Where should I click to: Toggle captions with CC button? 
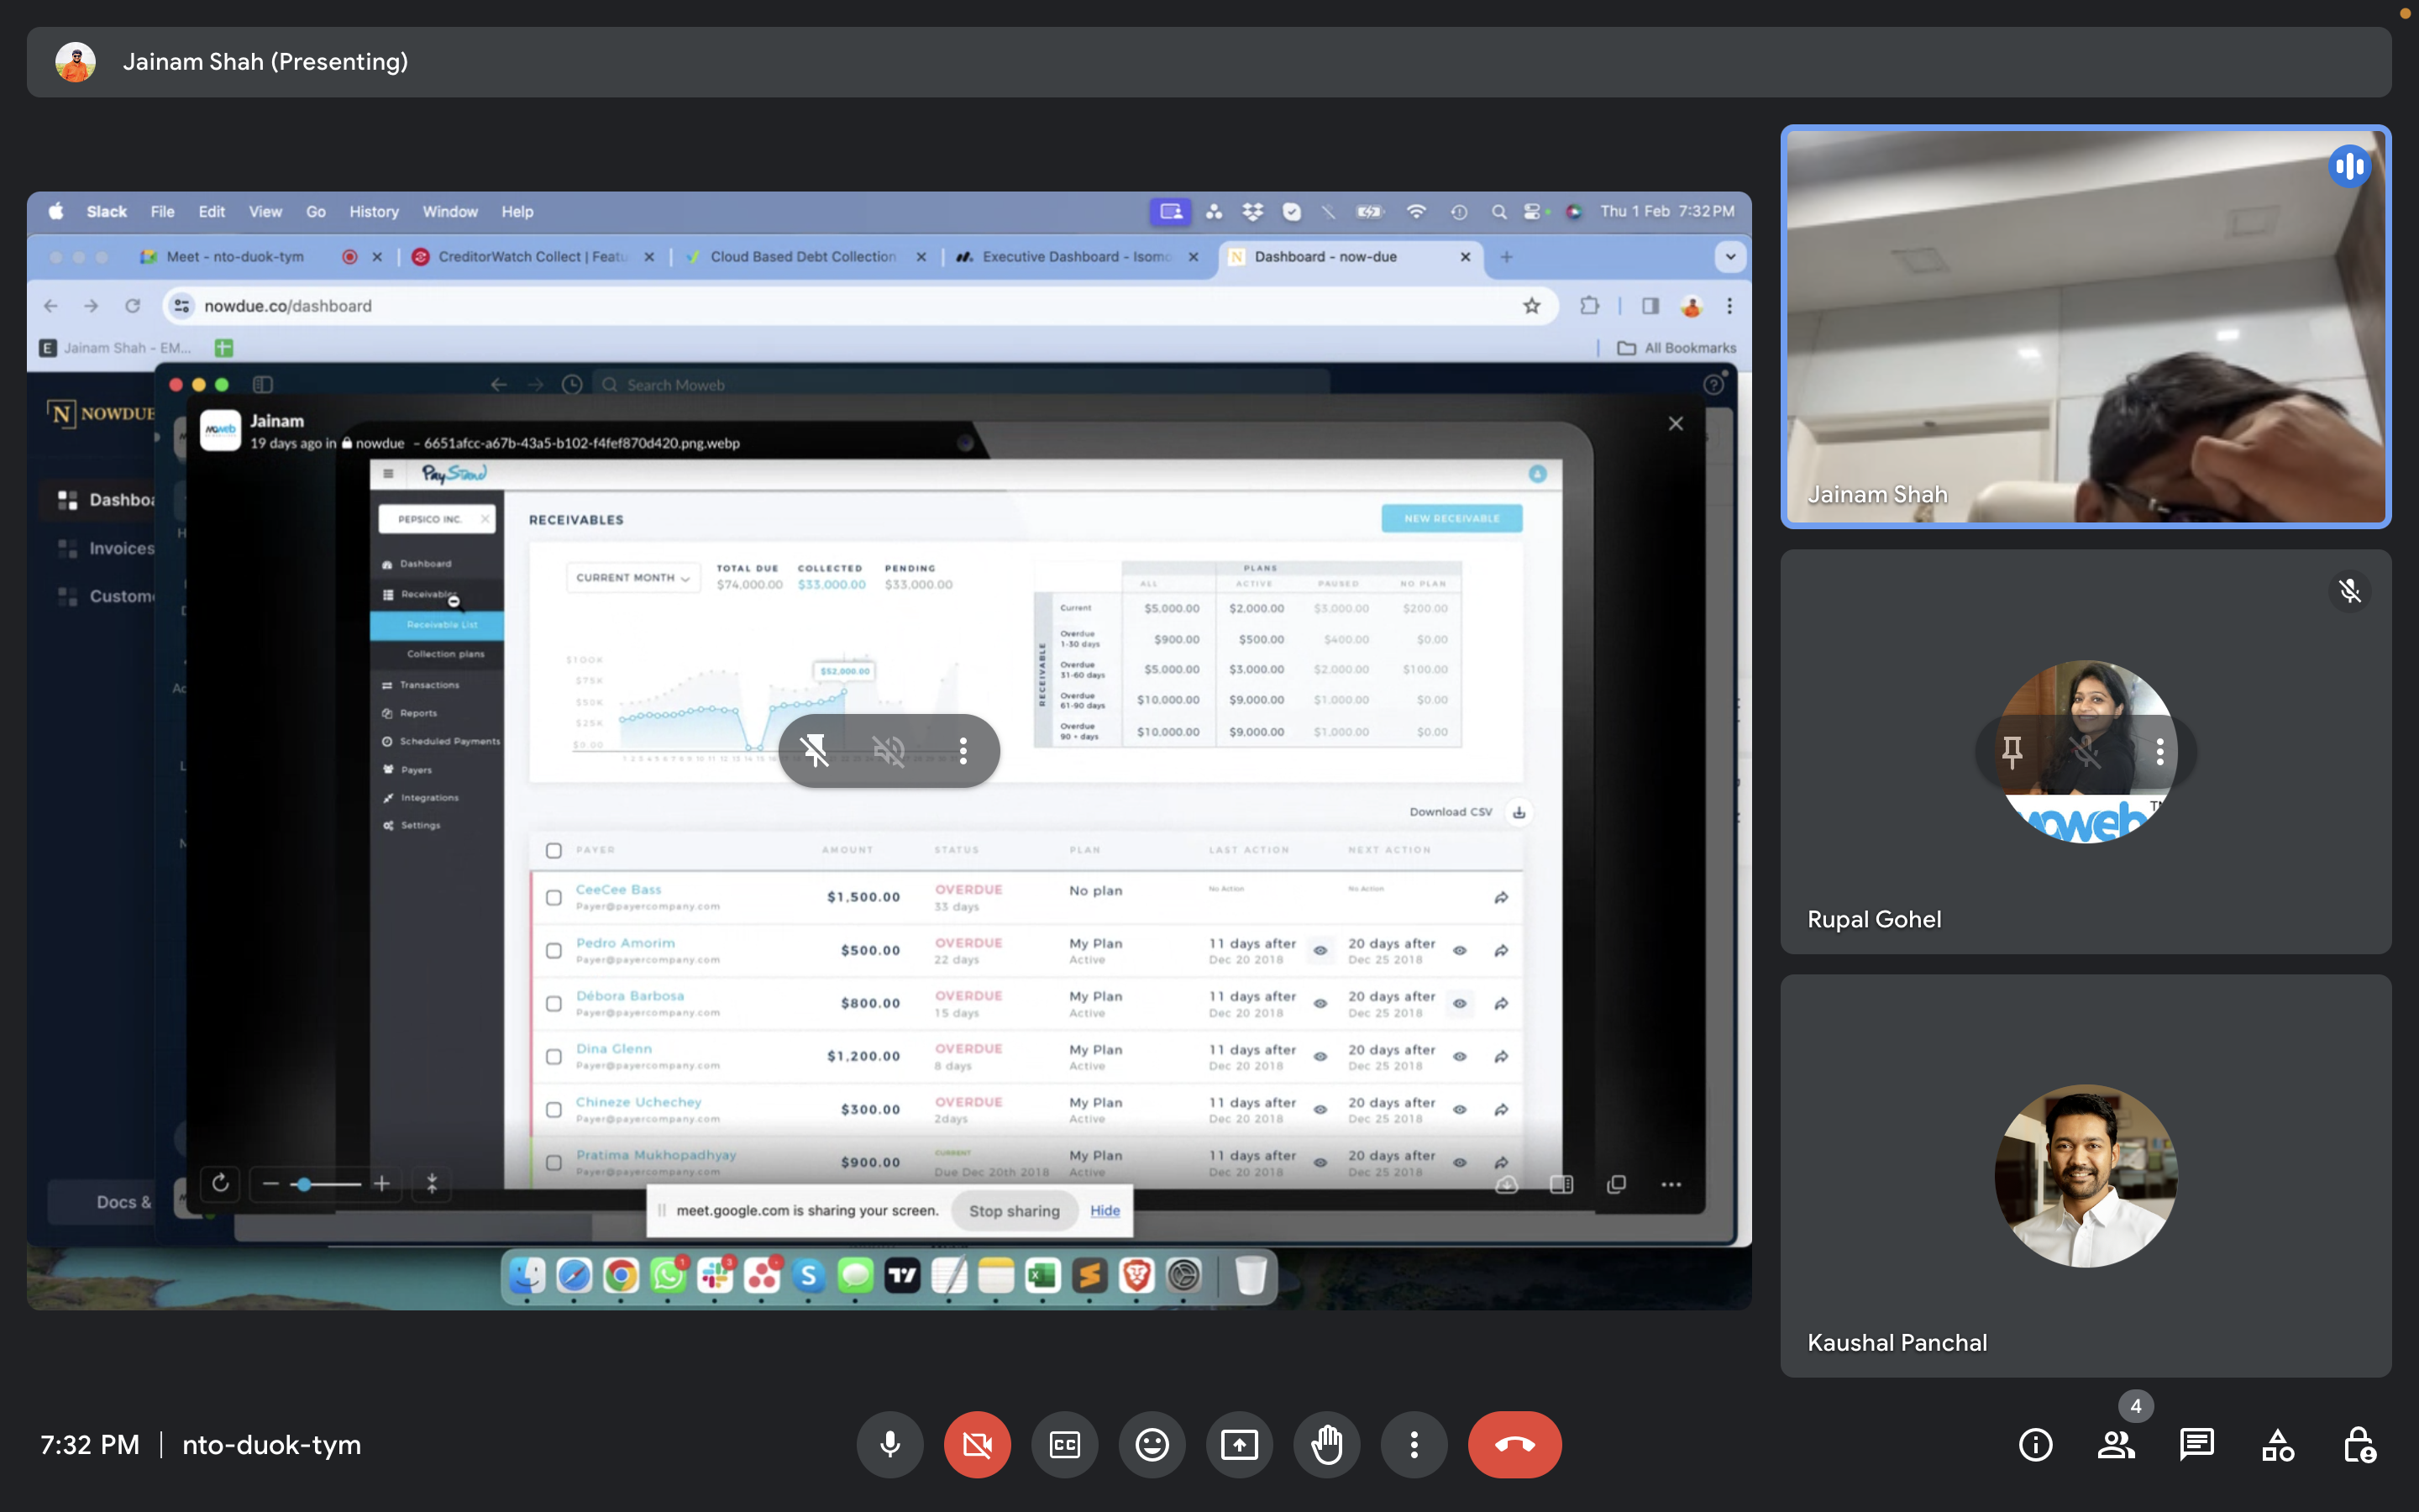tap(1064, 1444)
